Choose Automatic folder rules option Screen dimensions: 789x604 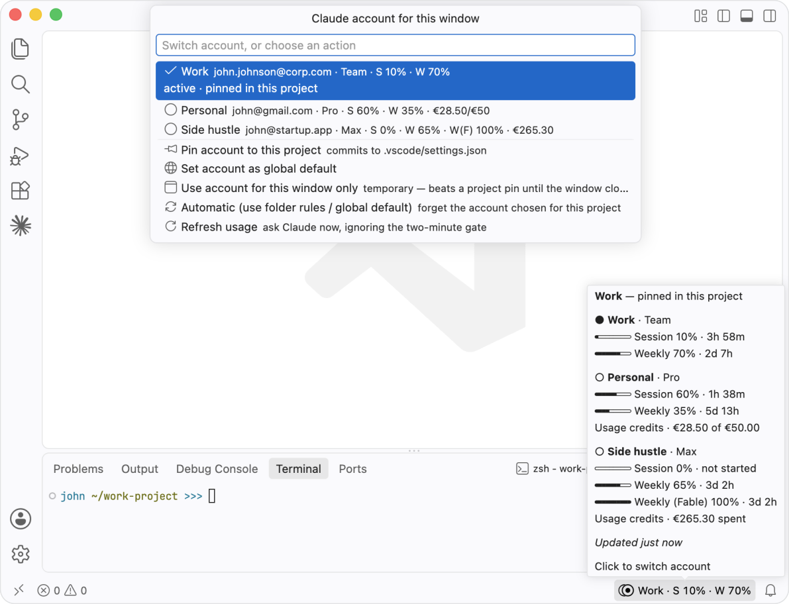395,208
